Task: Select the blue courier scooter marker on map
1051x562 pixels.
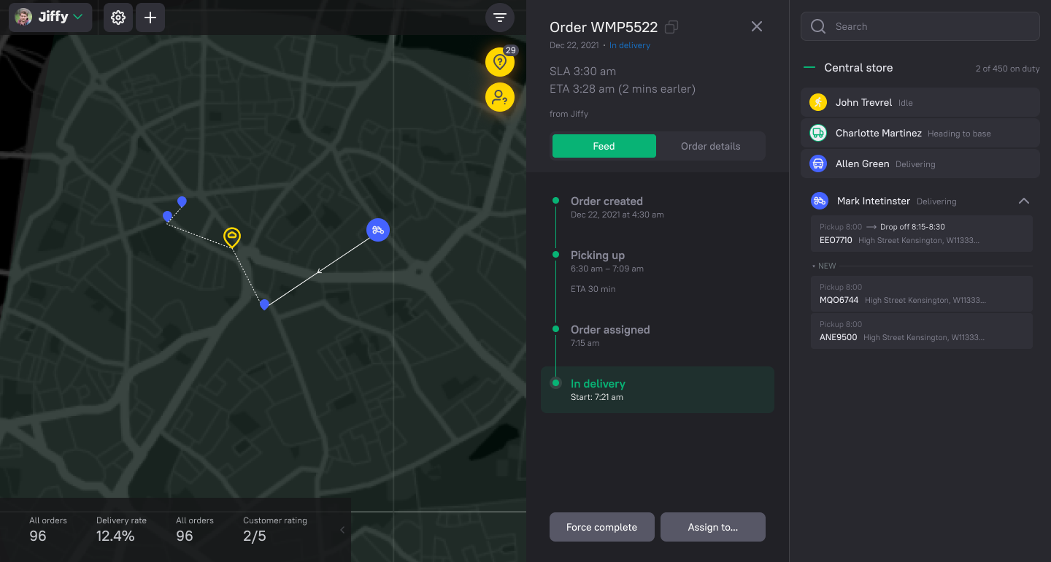Action: pos(378,230)
